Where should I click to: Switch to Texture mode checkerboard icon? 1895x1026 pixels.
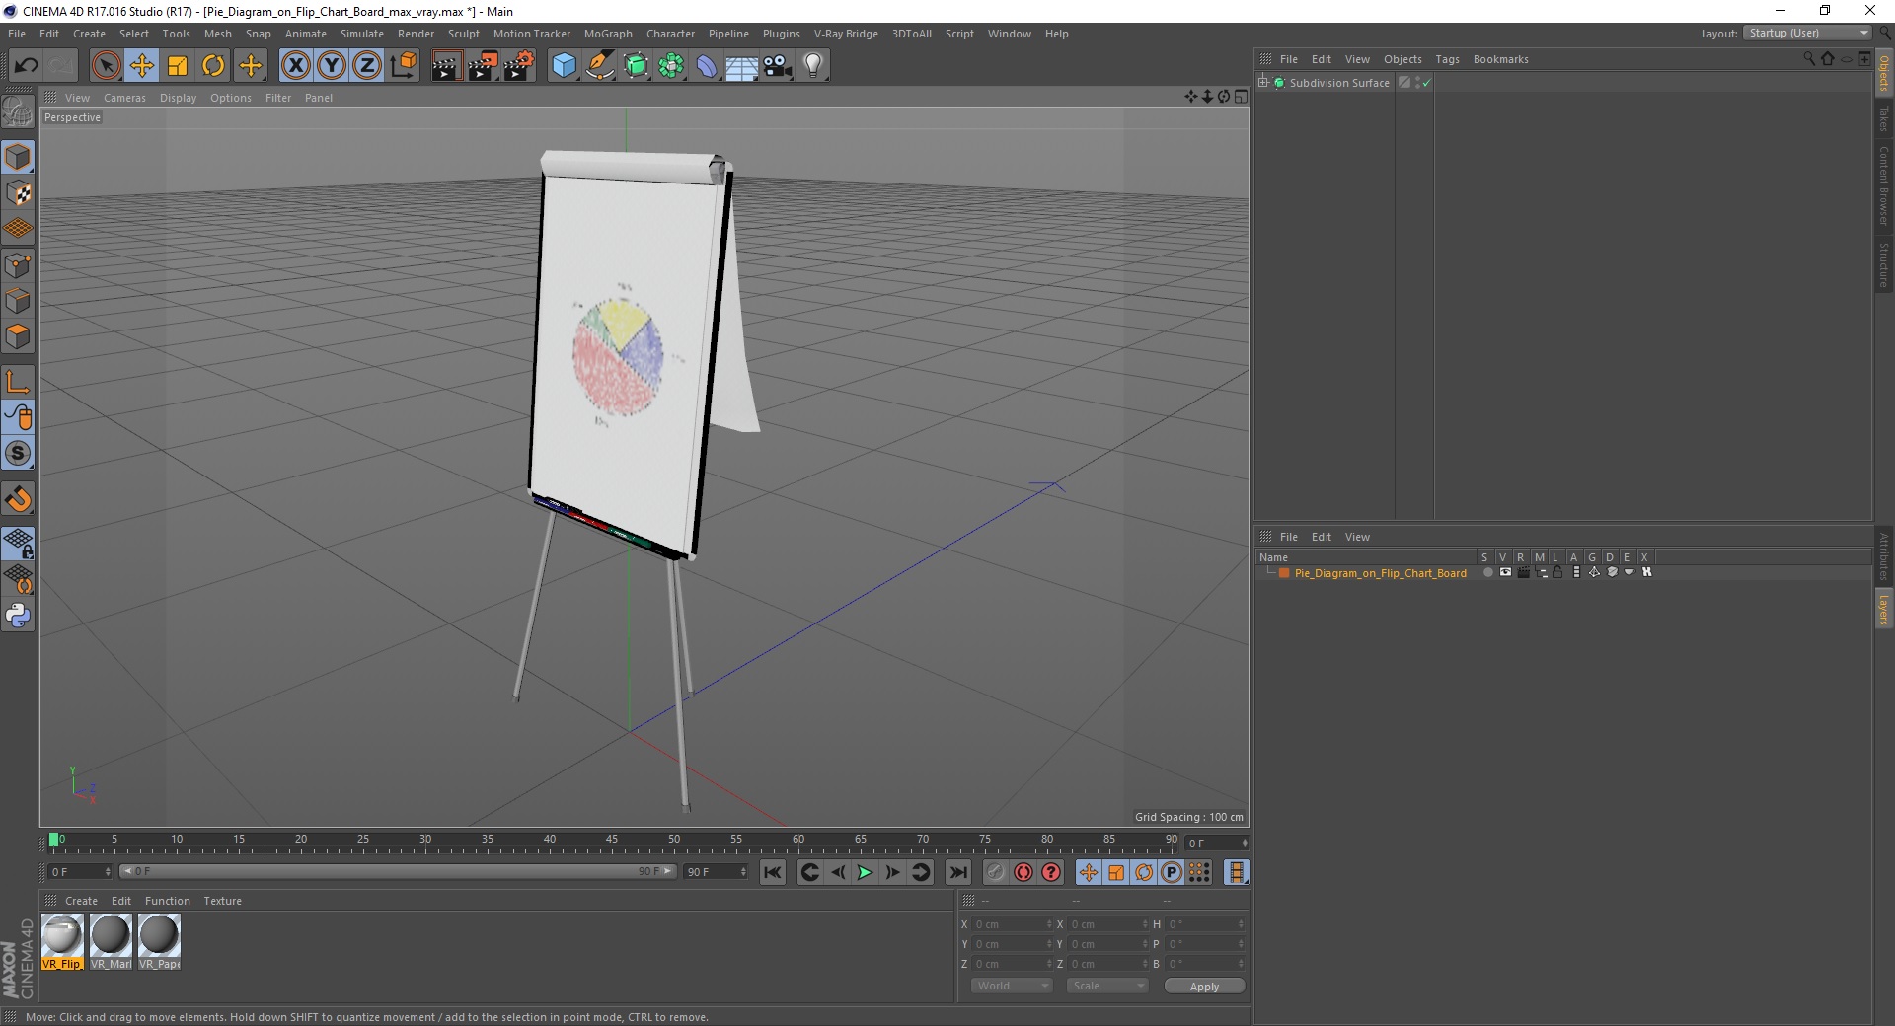pyautogui.click(x=18, y=193)
